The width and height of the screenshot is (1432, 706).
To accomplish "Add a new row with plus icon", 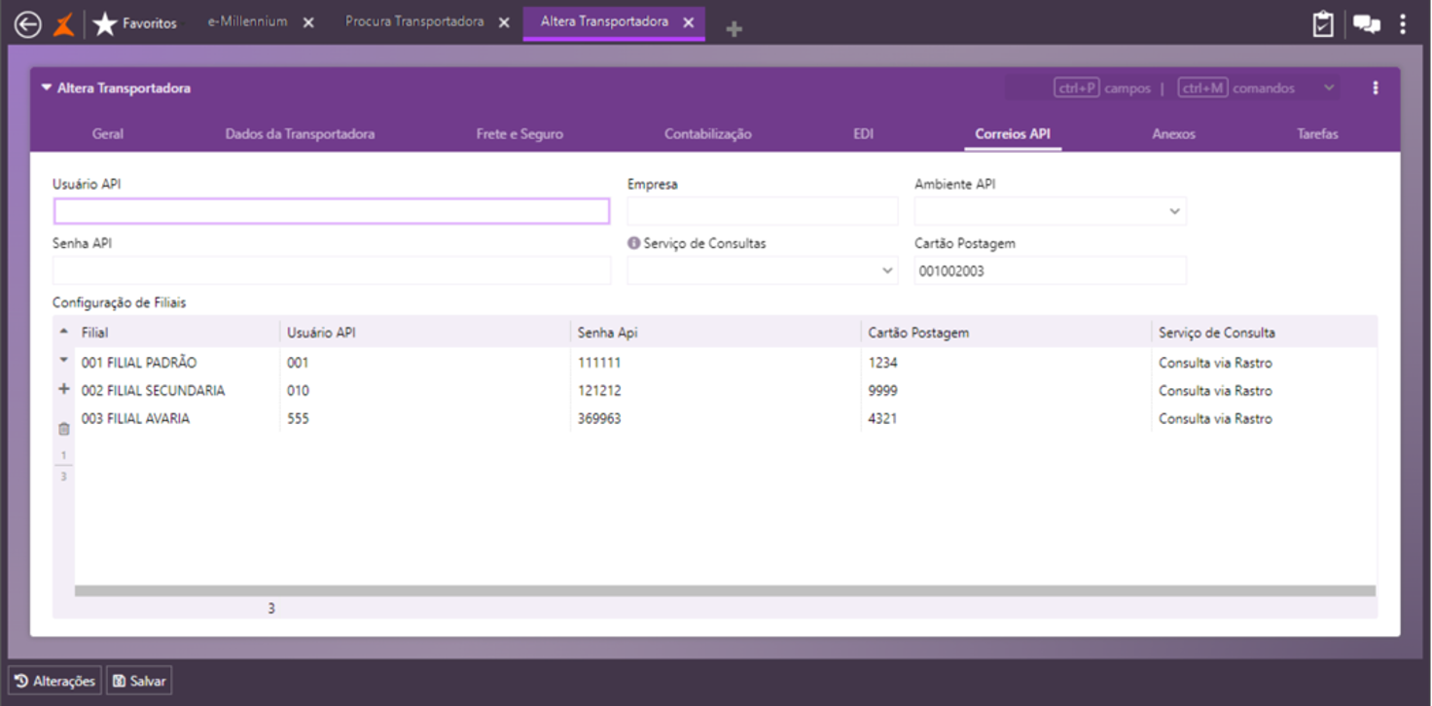I will click(x=64, y=389).
